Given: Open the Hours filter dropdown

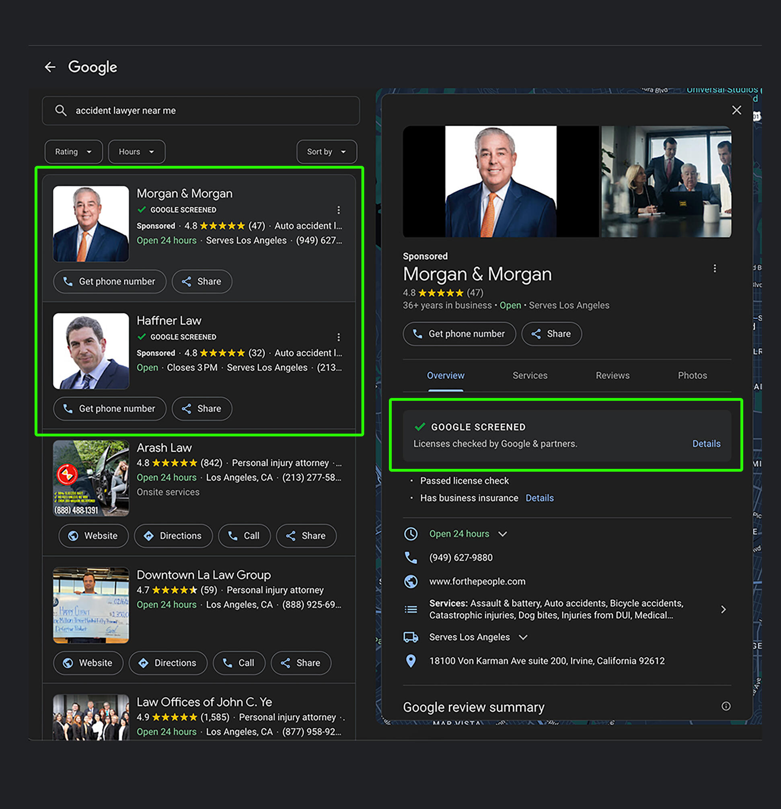Looking at the screenshot, I should [137, 152].
